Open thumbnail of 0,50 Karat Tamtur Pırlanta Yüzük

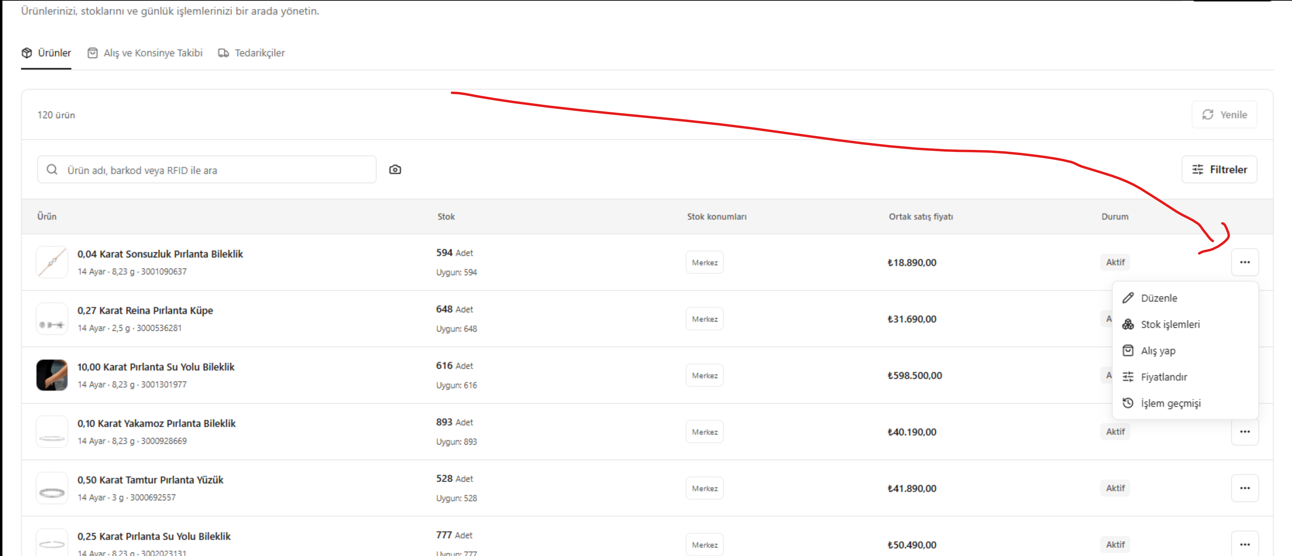[52, 488]
